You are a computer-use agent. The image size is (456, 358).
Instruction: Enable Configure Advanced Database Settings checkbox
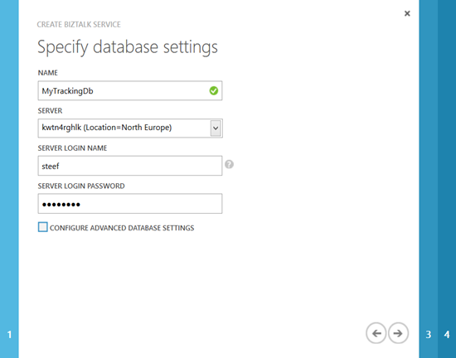[x=43, y=227]
